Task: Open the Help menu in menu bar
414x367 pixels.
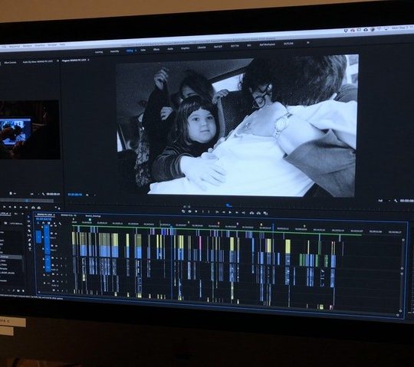Action: (x=62, y=44)
